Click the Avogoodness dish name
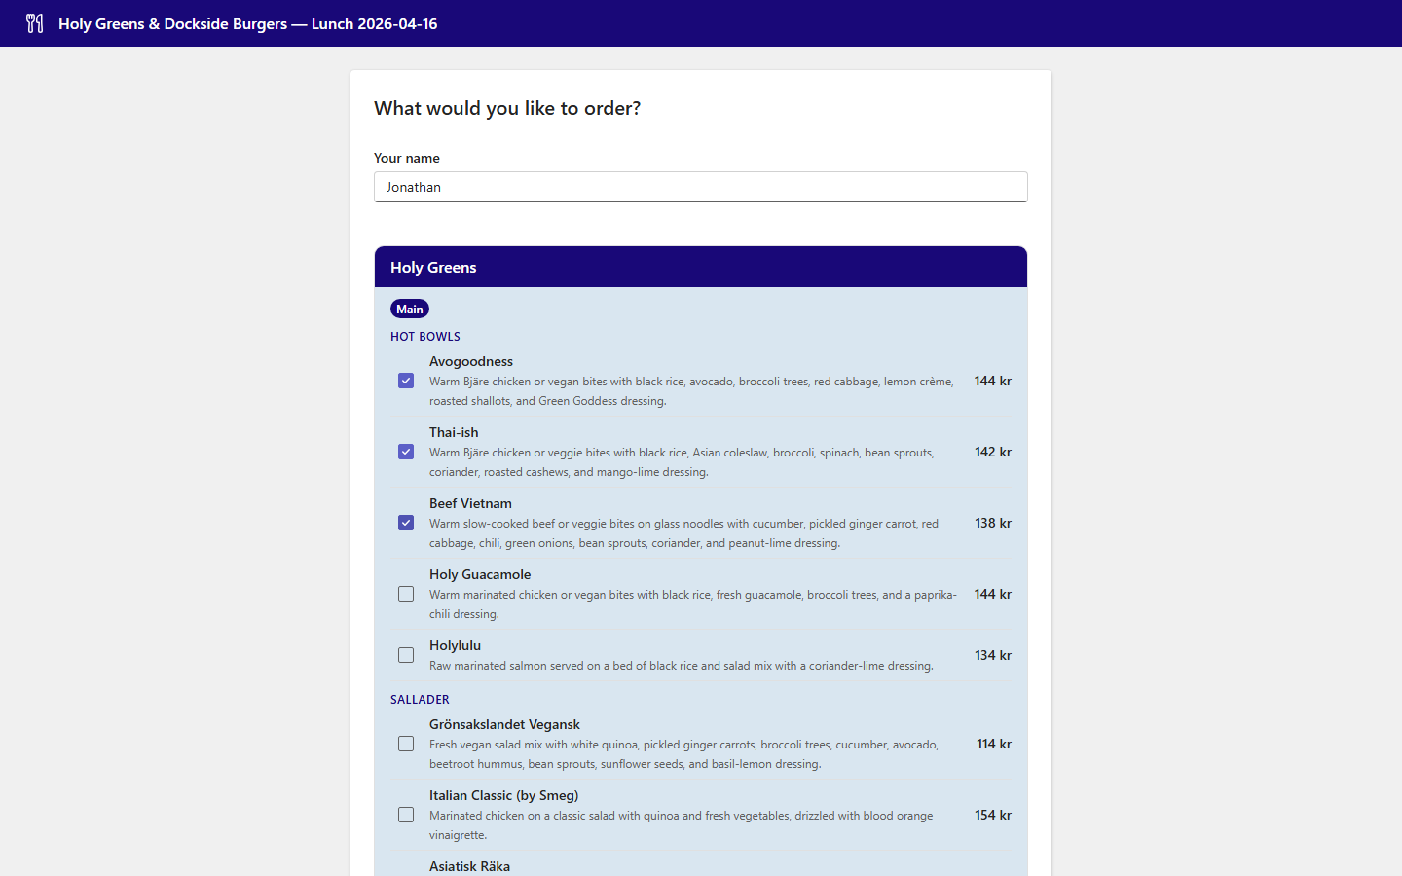 [471, 361]
